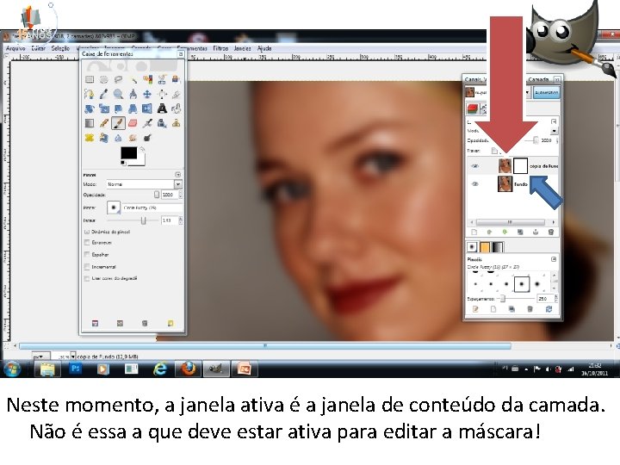Select the Rectangle Select tool
This screenshot has width=620, height=465.
90,79
